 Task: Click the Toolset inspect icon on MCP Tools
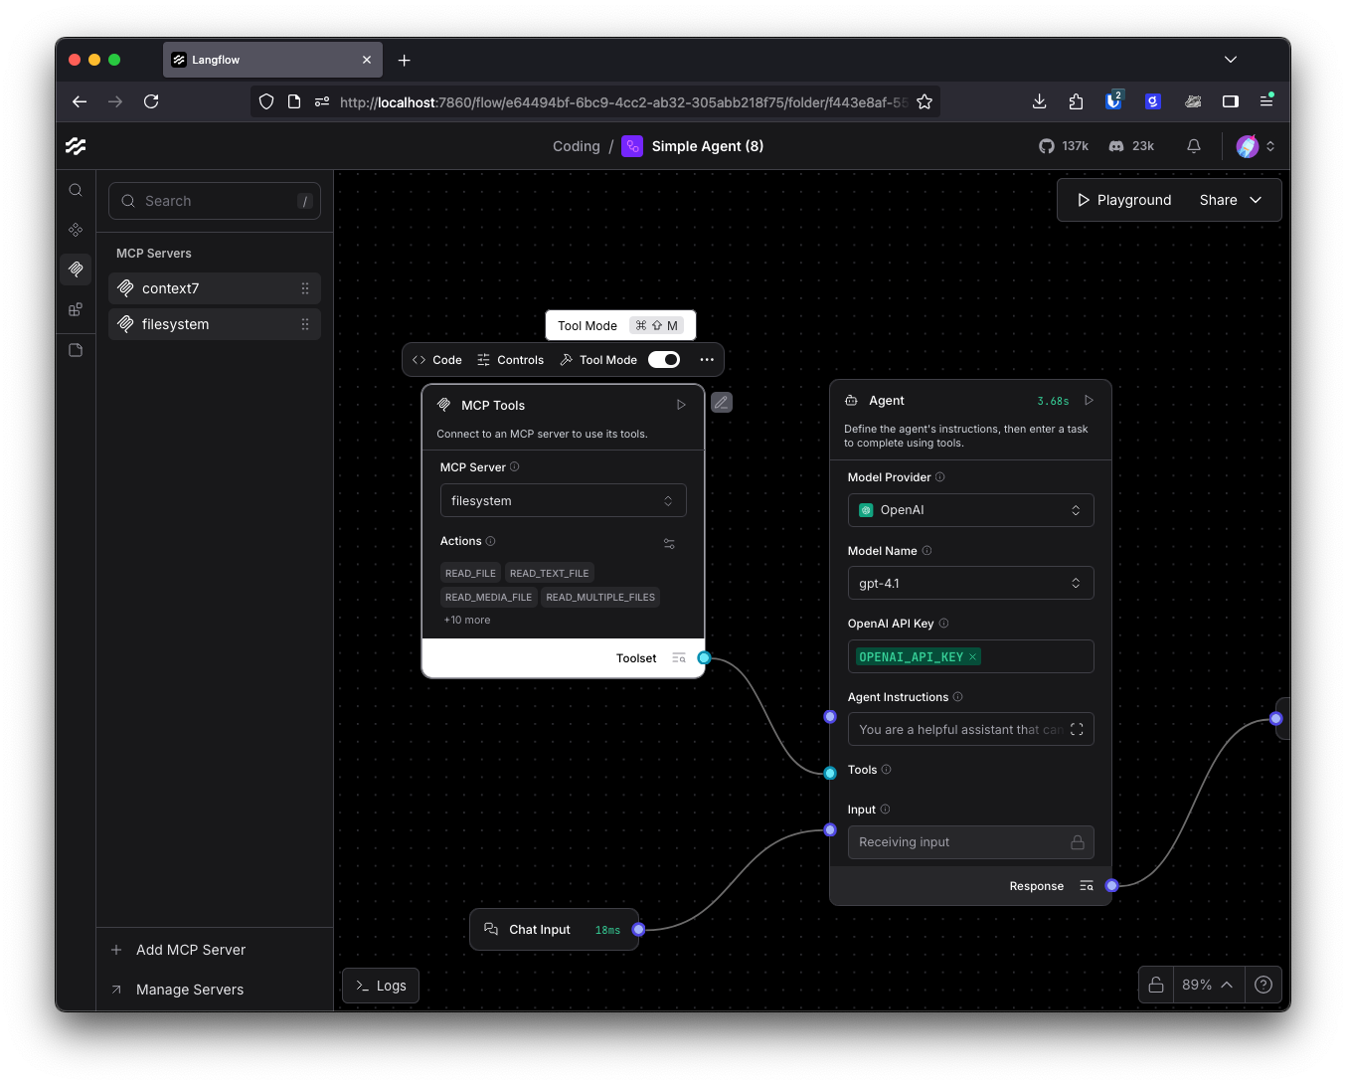pos(679,657)
